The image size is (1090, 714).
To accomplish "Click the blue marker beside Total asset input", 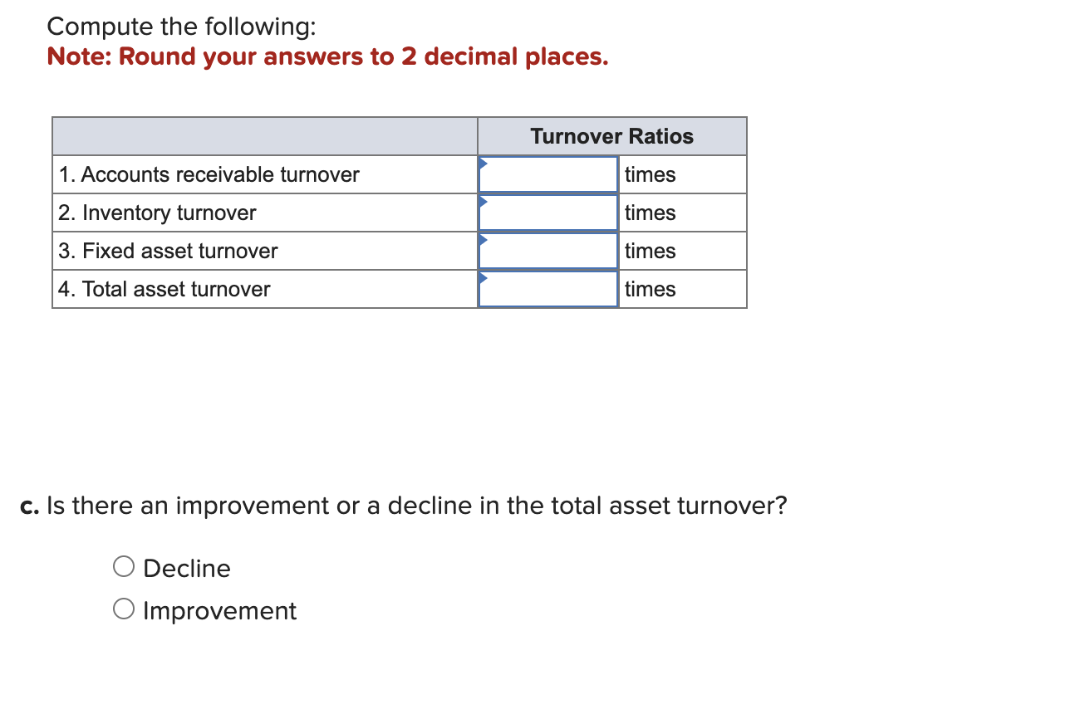I will [482, 276].
